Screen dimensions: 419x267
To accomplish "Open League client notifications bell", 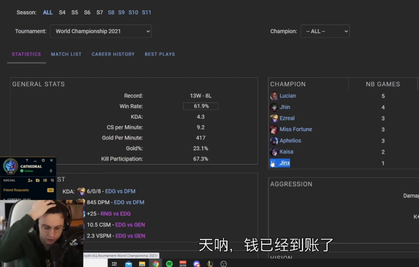I will pyautogui.click(x=51, y=171).
